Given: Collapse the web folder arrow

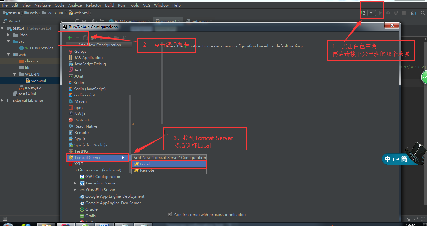Looking at the screenshot, I should (x=8, y=55).
